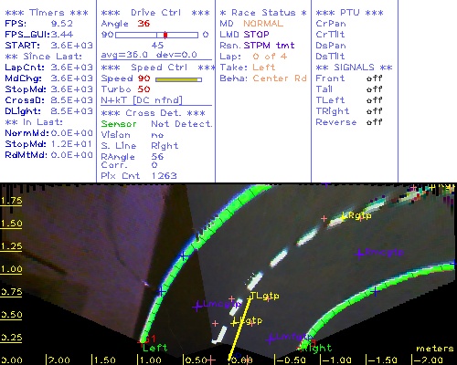457x365 pixels.
Task: Click the green Left lane label
Action: pyautogui.click(x=154, y=348)
